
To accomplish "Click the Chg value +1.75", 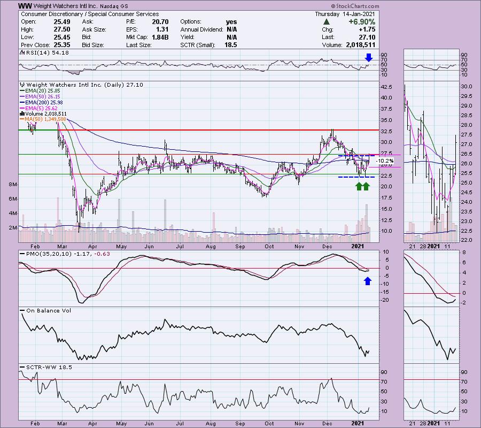I will (368, 29).
